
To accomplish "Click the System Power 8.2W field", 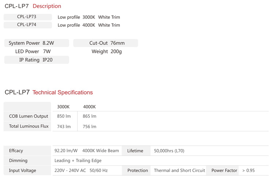I will pyautogui.click(x=36, y=43).
